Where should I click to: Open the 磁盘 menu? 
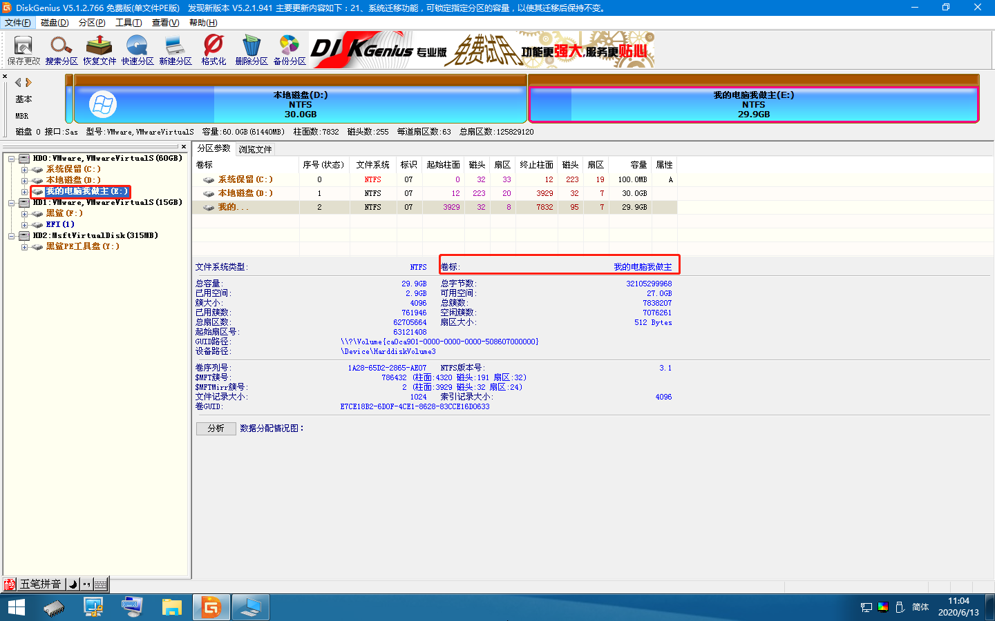[54, 22]
